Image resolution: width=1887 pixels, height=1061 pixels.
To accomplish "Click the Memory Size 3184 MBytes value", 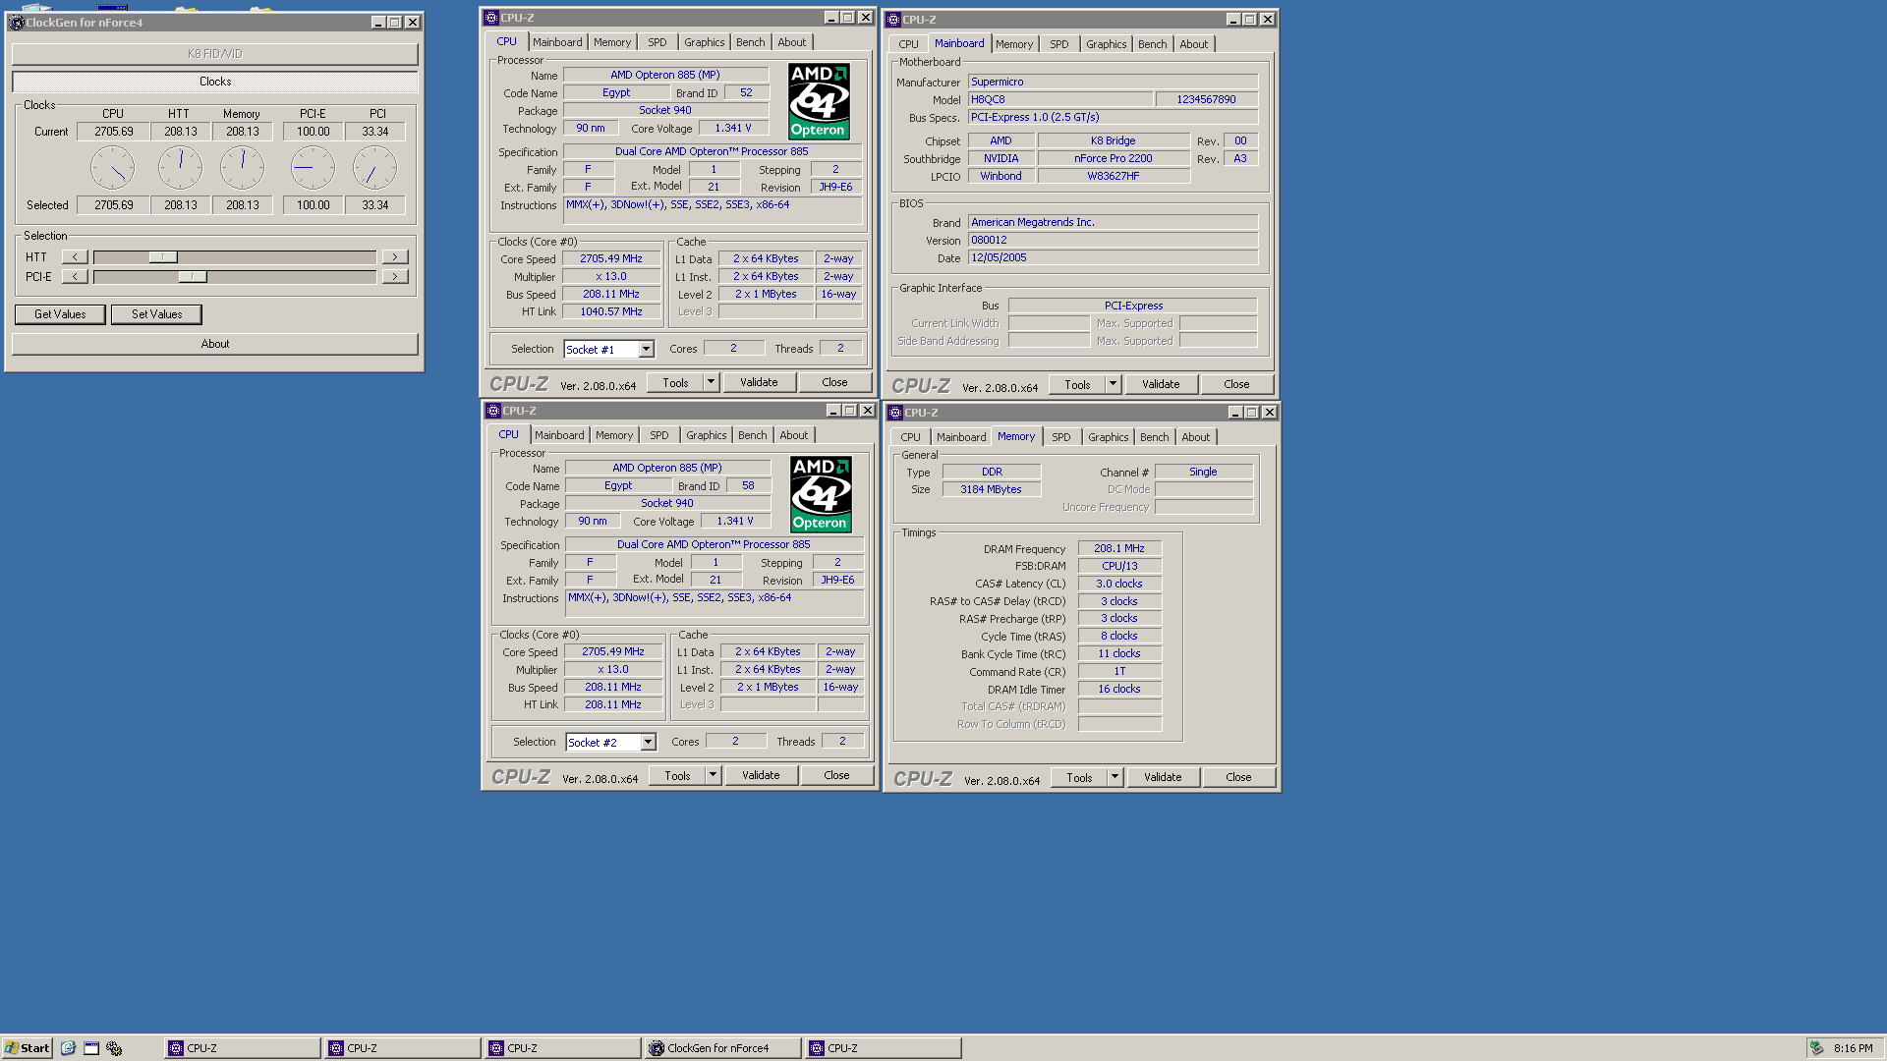I will coord(992,490).
